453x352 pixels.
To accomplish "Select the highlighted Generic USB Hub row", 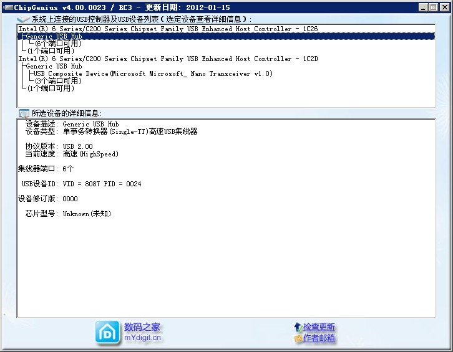I will pyautogui.click(x=226, y=36).
